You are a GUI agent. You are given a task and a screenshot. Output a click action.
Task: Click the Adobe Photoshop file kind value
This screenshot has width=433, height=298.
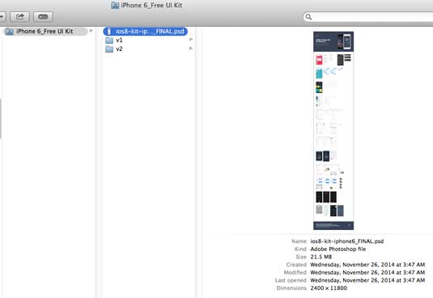click(x=338, y=249)
